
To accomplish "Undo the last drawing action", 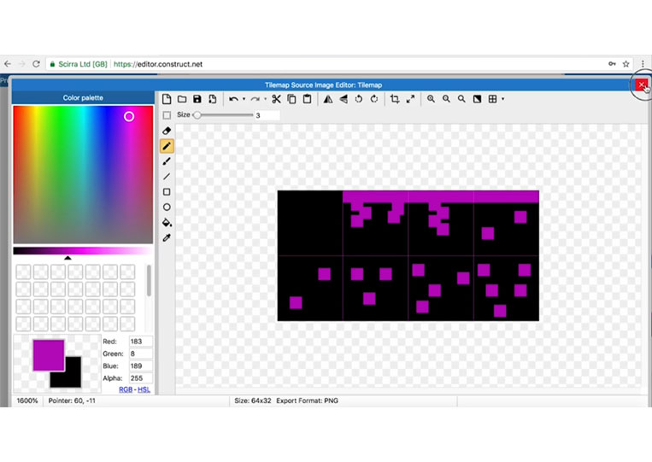I will pos(233,99).
